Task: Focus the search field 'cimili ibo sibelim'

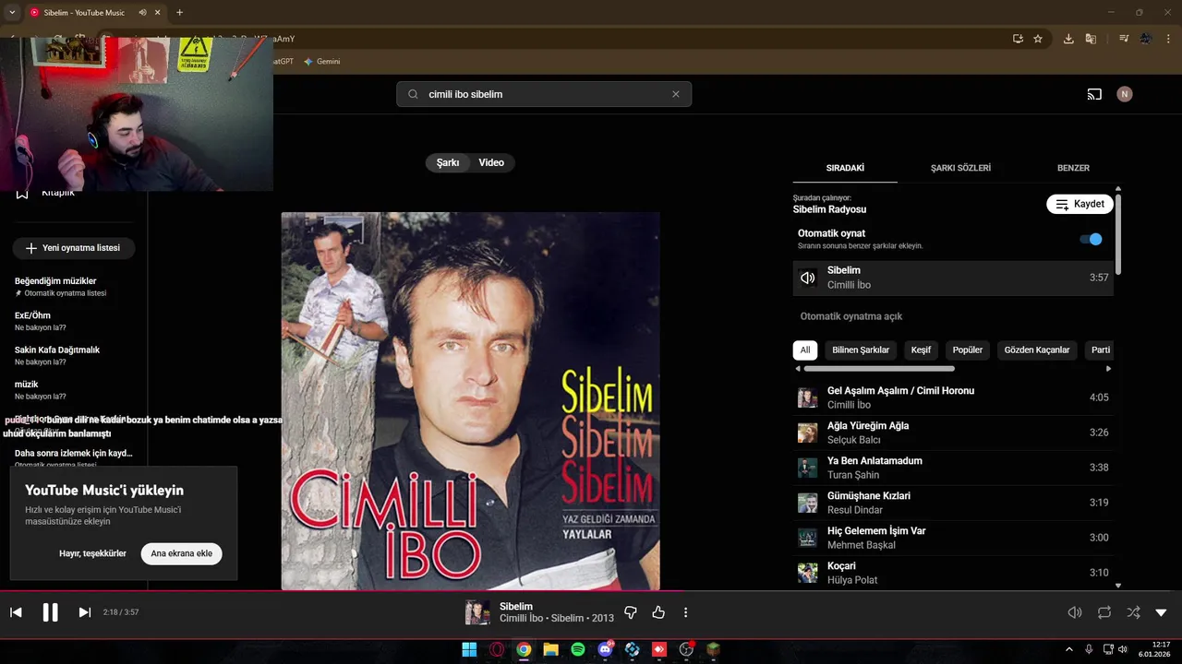Action: point(544,94)
